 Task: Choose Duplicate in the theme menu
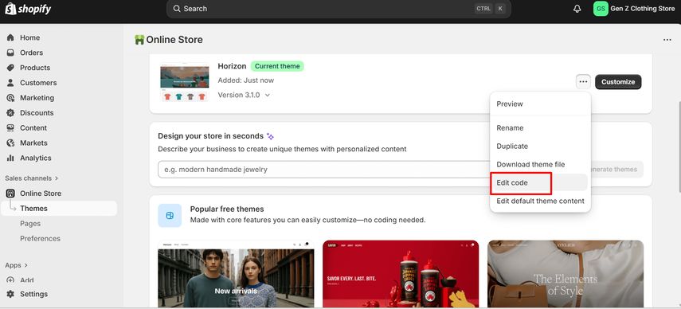pos(540,147)
